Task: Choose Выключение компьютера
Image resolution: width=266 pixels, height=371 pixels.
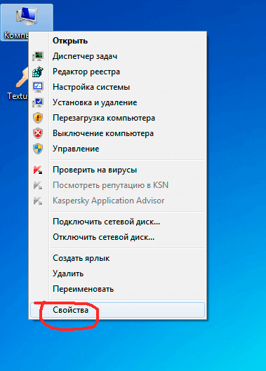Action: click(x=117, y=133)
